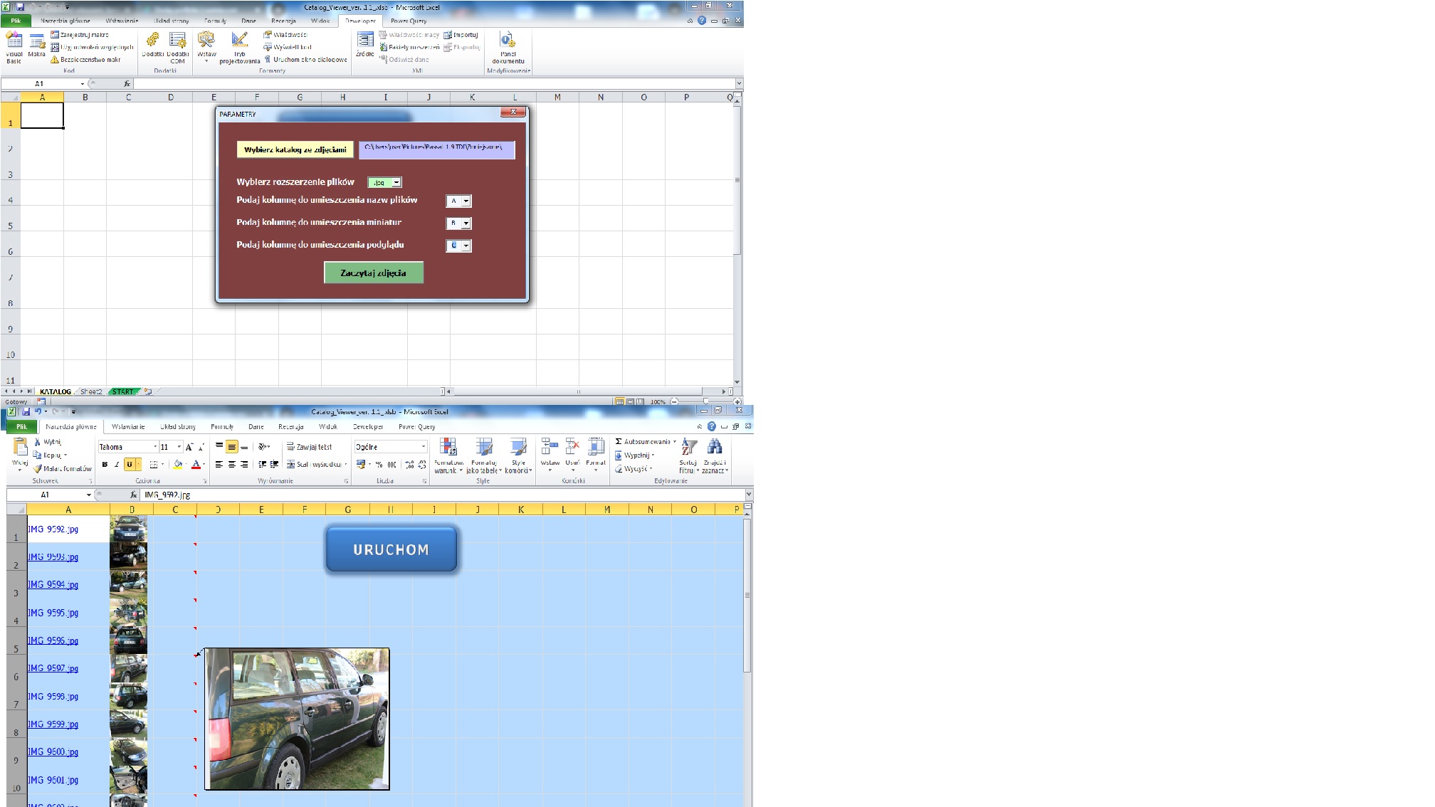The width and height of the screenshot is (1435, 807).
Task: Open Plik menu in top Excel window
Action: (x=16, y=21)
